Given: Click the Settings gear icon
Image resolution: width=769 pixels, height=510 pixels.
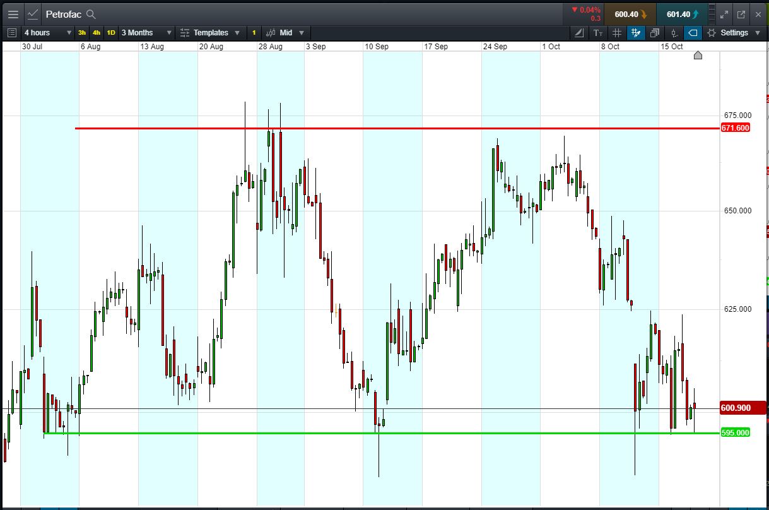Looking at the screenshot, I should point(712,33).
